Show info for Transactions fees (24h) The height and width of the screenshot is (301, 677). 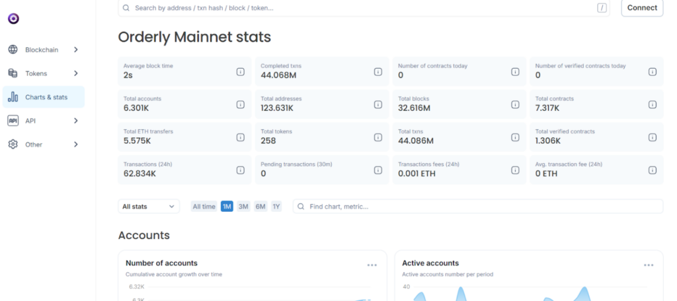[x=515, y=170]
